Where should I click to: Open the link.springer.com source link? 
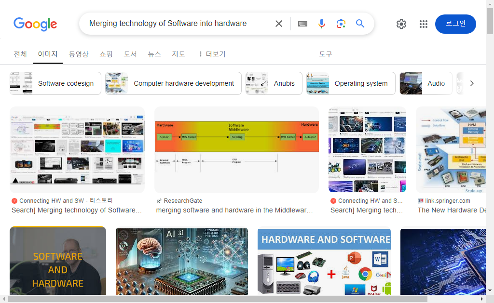coord(444,201)
